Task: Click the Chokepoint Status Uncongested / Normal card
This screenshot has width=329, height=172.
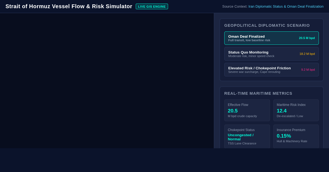Action: 247,137
